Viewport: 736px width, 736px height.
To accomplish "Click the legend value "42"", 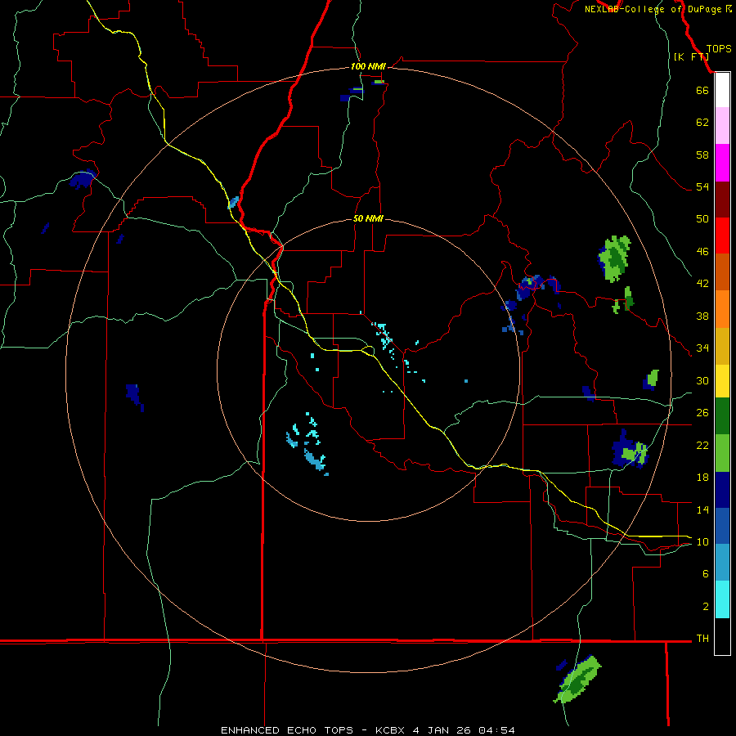I will [x=702, y=284].
